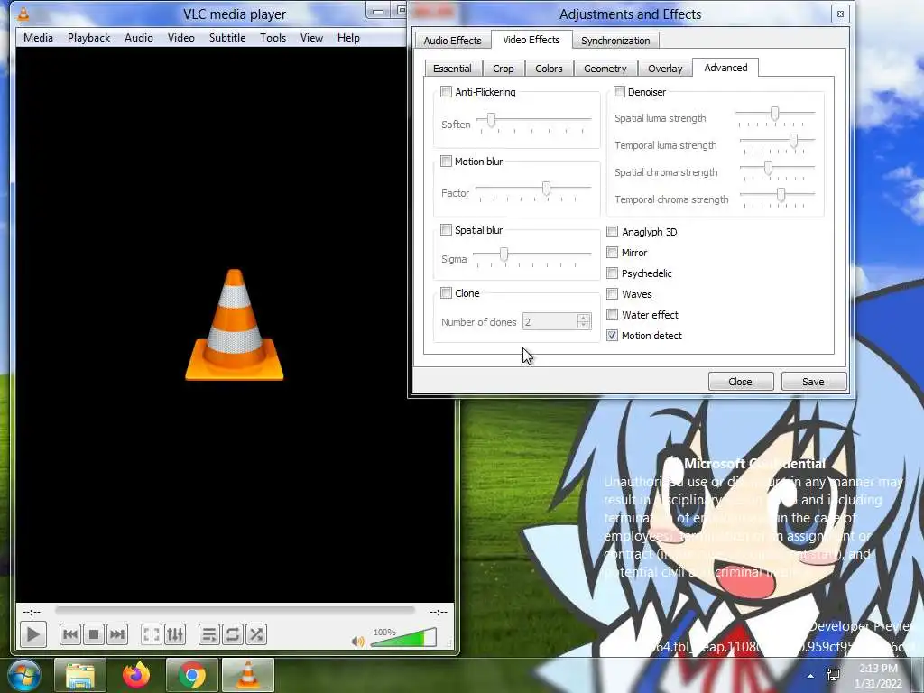Screen dimensions: 924x693
Task: Enable Waves checkbox
Action: (x=613, y=294)
